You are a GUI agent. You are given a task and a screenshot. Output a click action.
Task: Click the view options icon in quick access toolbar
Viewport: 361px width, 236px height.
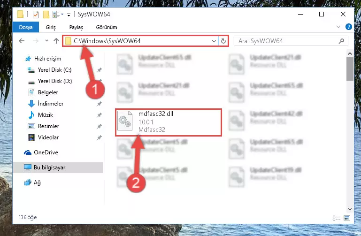click(56, 14)
